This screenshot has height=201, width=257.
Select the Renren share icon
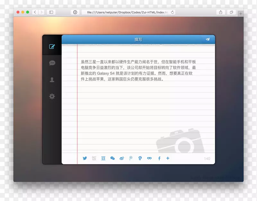click(149, 158)
